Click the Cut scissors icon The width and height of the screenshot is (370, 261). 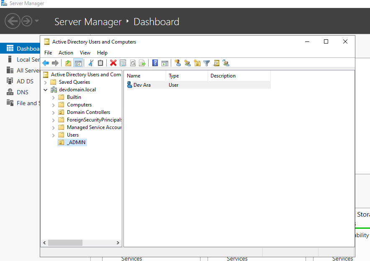(x=91, y=63)
